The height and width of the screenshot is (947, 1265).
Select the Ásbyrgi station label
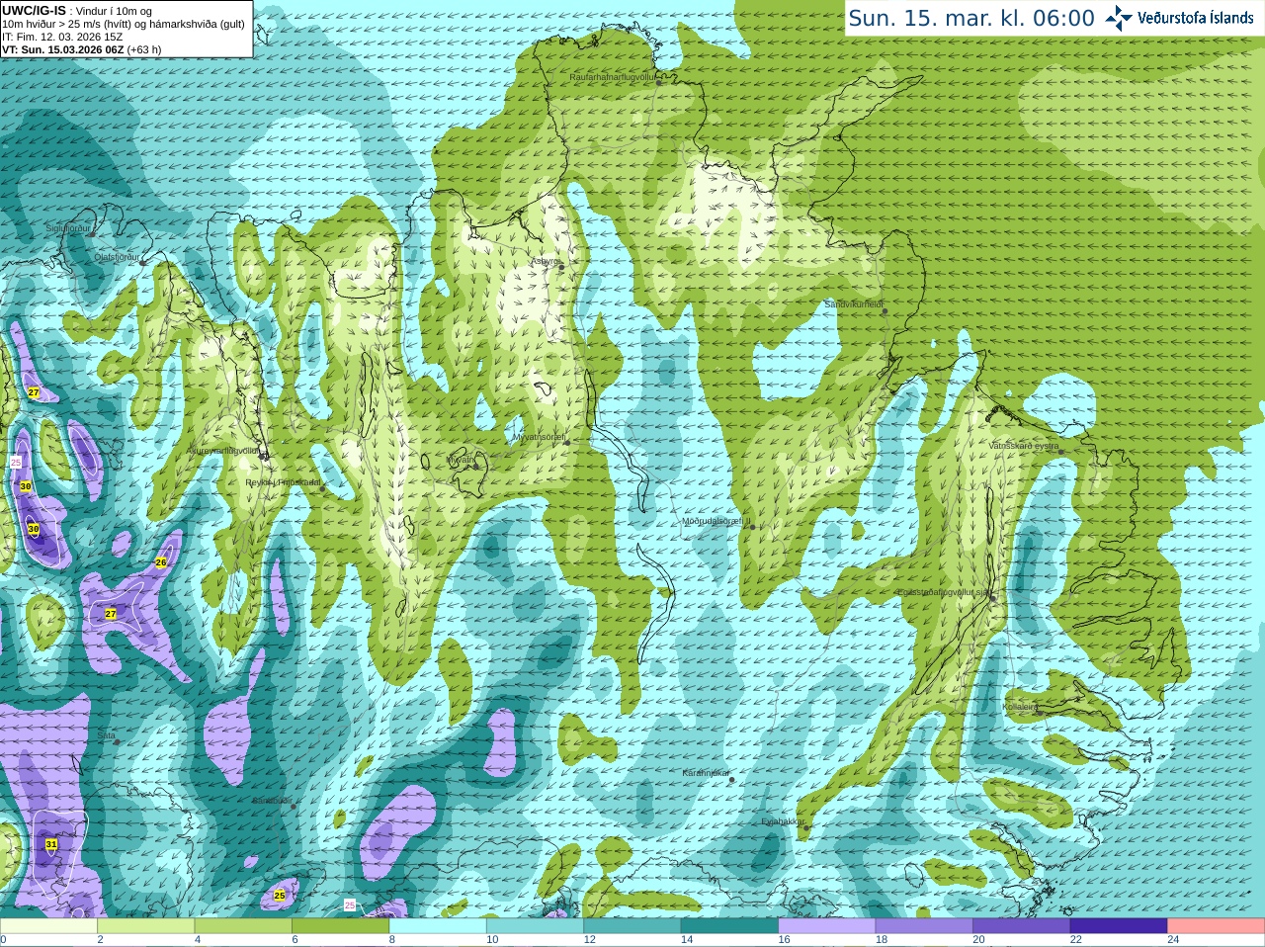(x=545, y=261)
